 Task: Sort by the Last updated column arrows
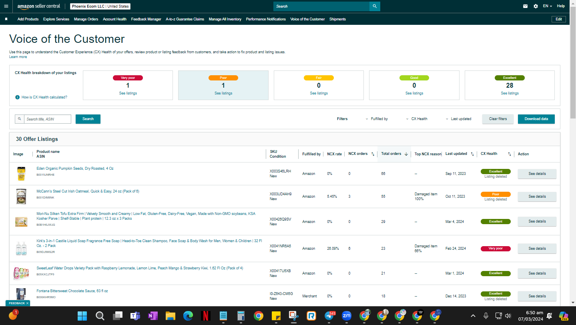[x=472, y=154]
